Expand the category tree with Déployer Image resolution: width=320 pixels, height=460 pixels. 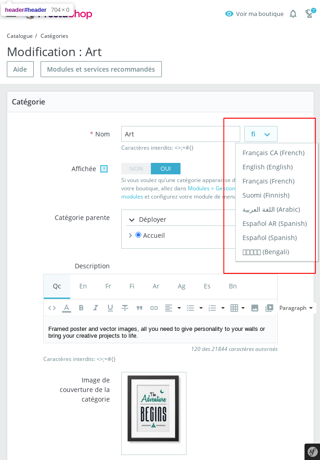click(x=148, y=220)
